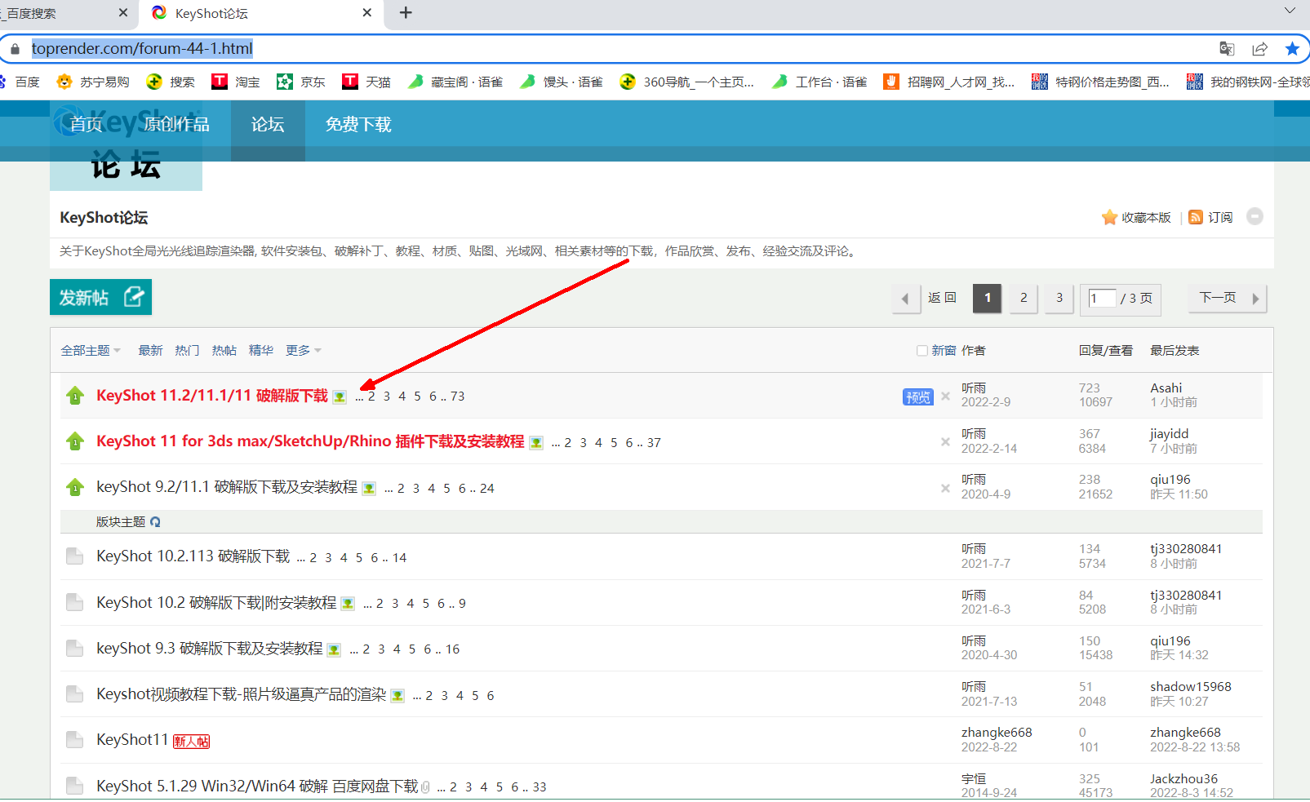Open the KeyShot11 thread by zhangke668
This screenshot has height=802, width=1310.
132,740
